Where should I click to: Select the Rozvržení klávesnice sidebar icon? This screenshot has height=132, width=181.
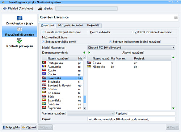click(x=20, y=29)
